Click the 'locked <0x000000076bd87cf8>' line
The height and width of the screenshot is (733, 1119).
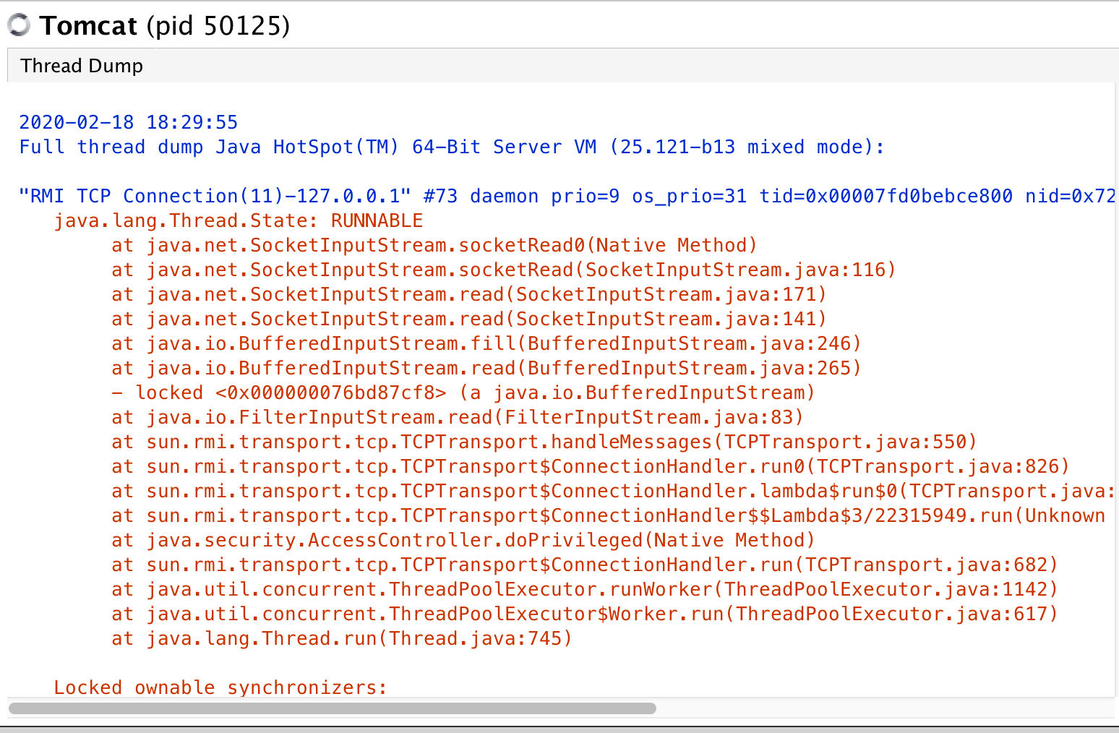point(463,393)
